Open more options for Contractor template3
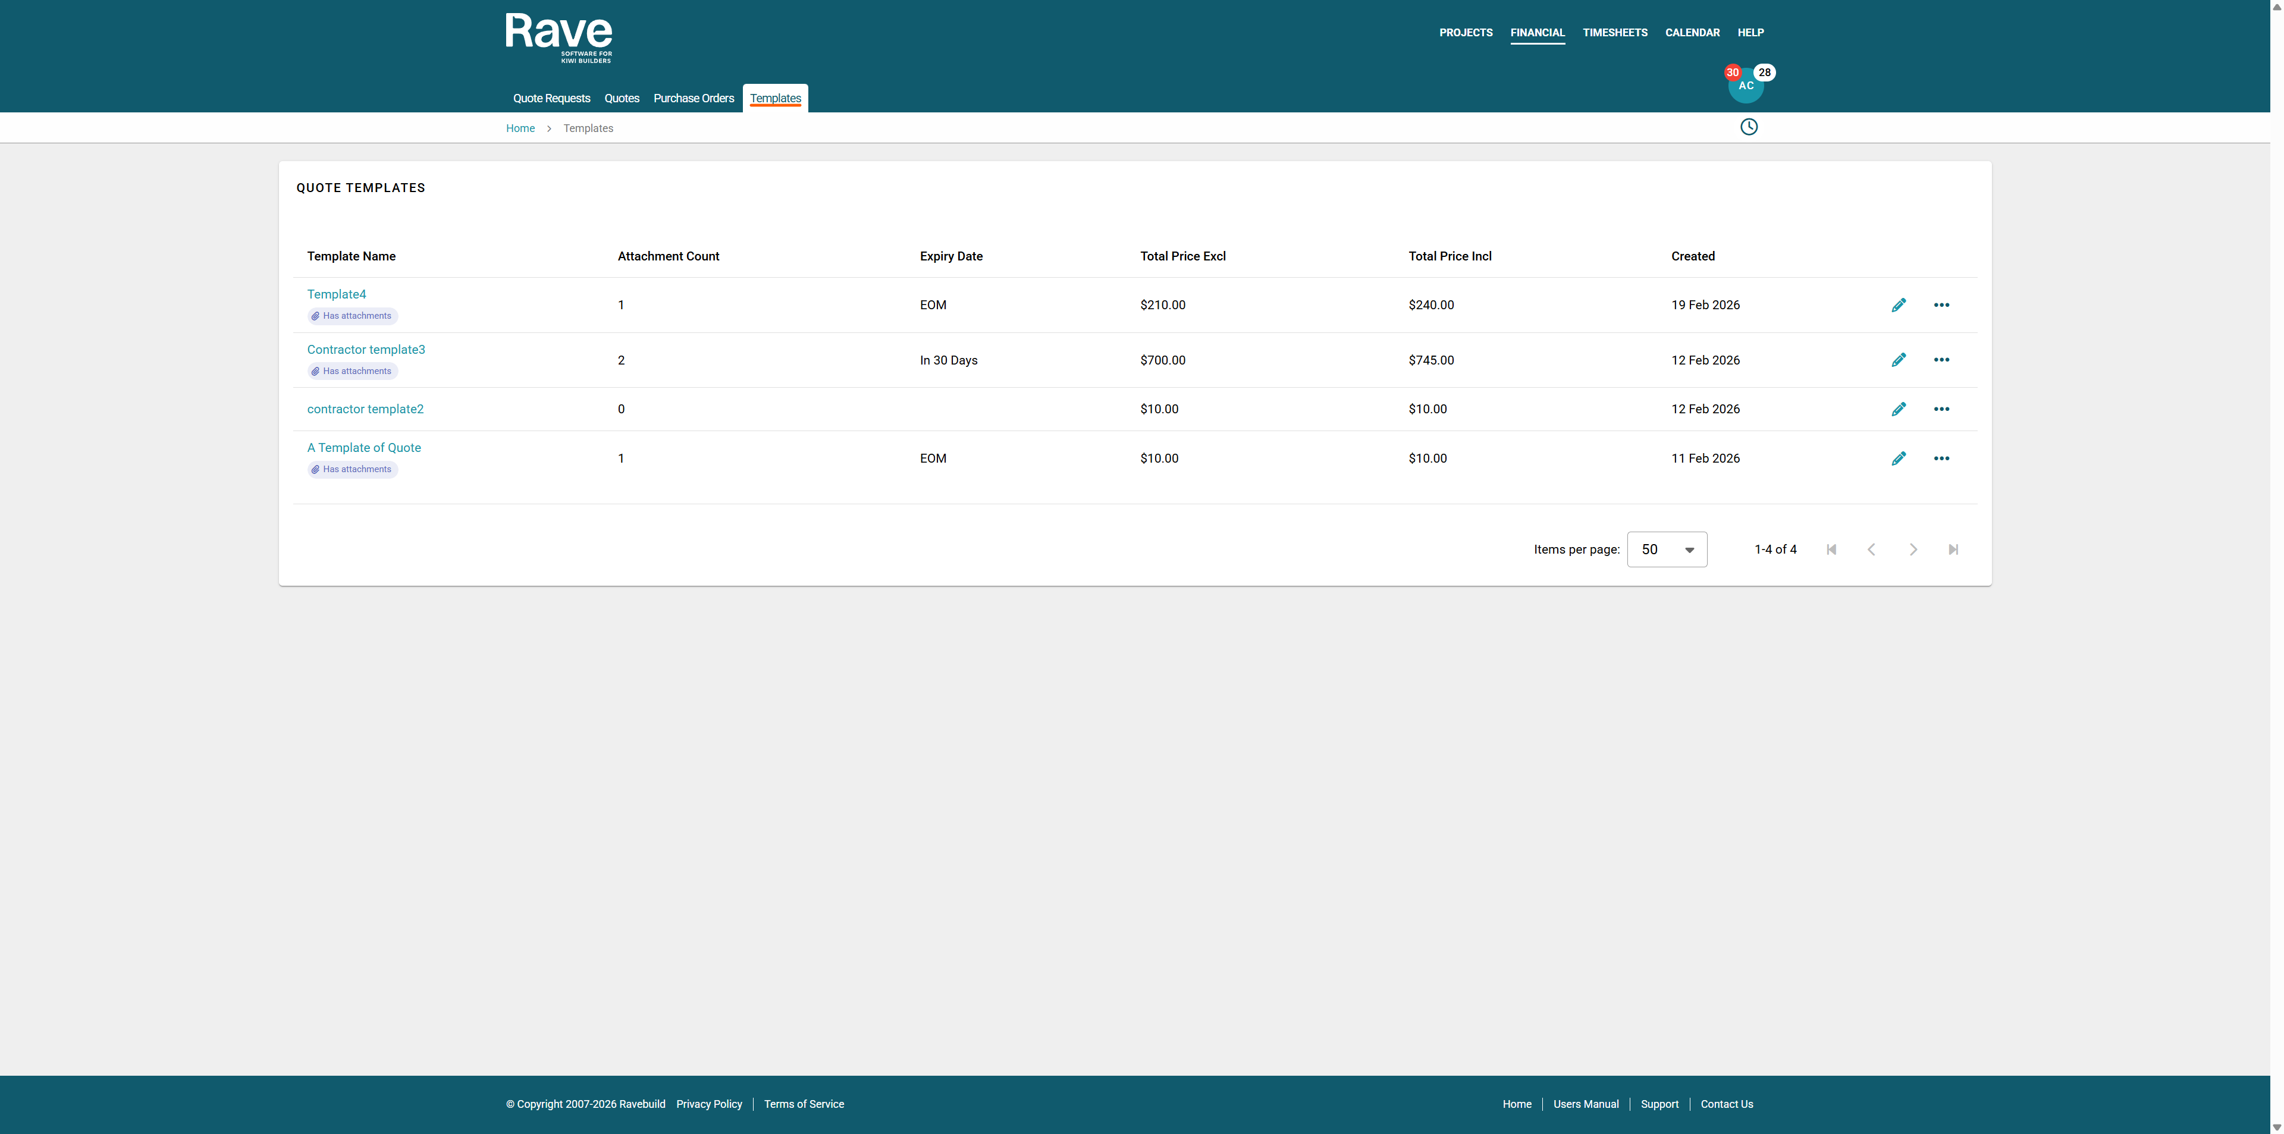Image resolution: width=2284 pixels, height=1134 pixels. coord(1941,360)
